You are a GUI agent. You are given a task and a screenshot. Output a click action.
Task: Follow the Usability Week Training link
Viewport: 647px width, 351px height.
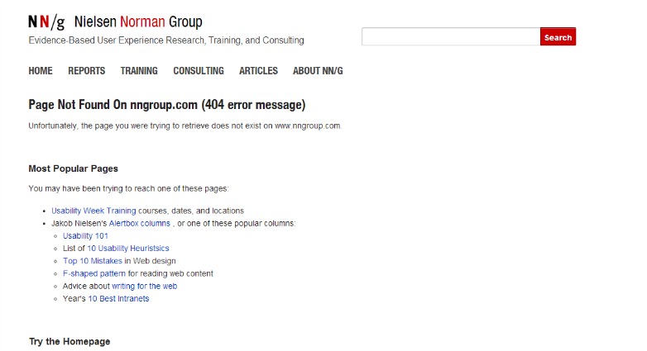(93, 211)
